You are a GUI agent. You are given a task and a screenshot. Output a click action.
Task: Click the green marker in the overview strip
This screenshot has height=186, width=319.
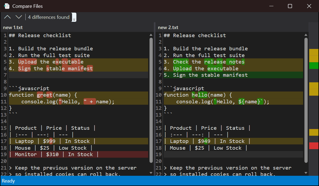(x=314, y=65)
